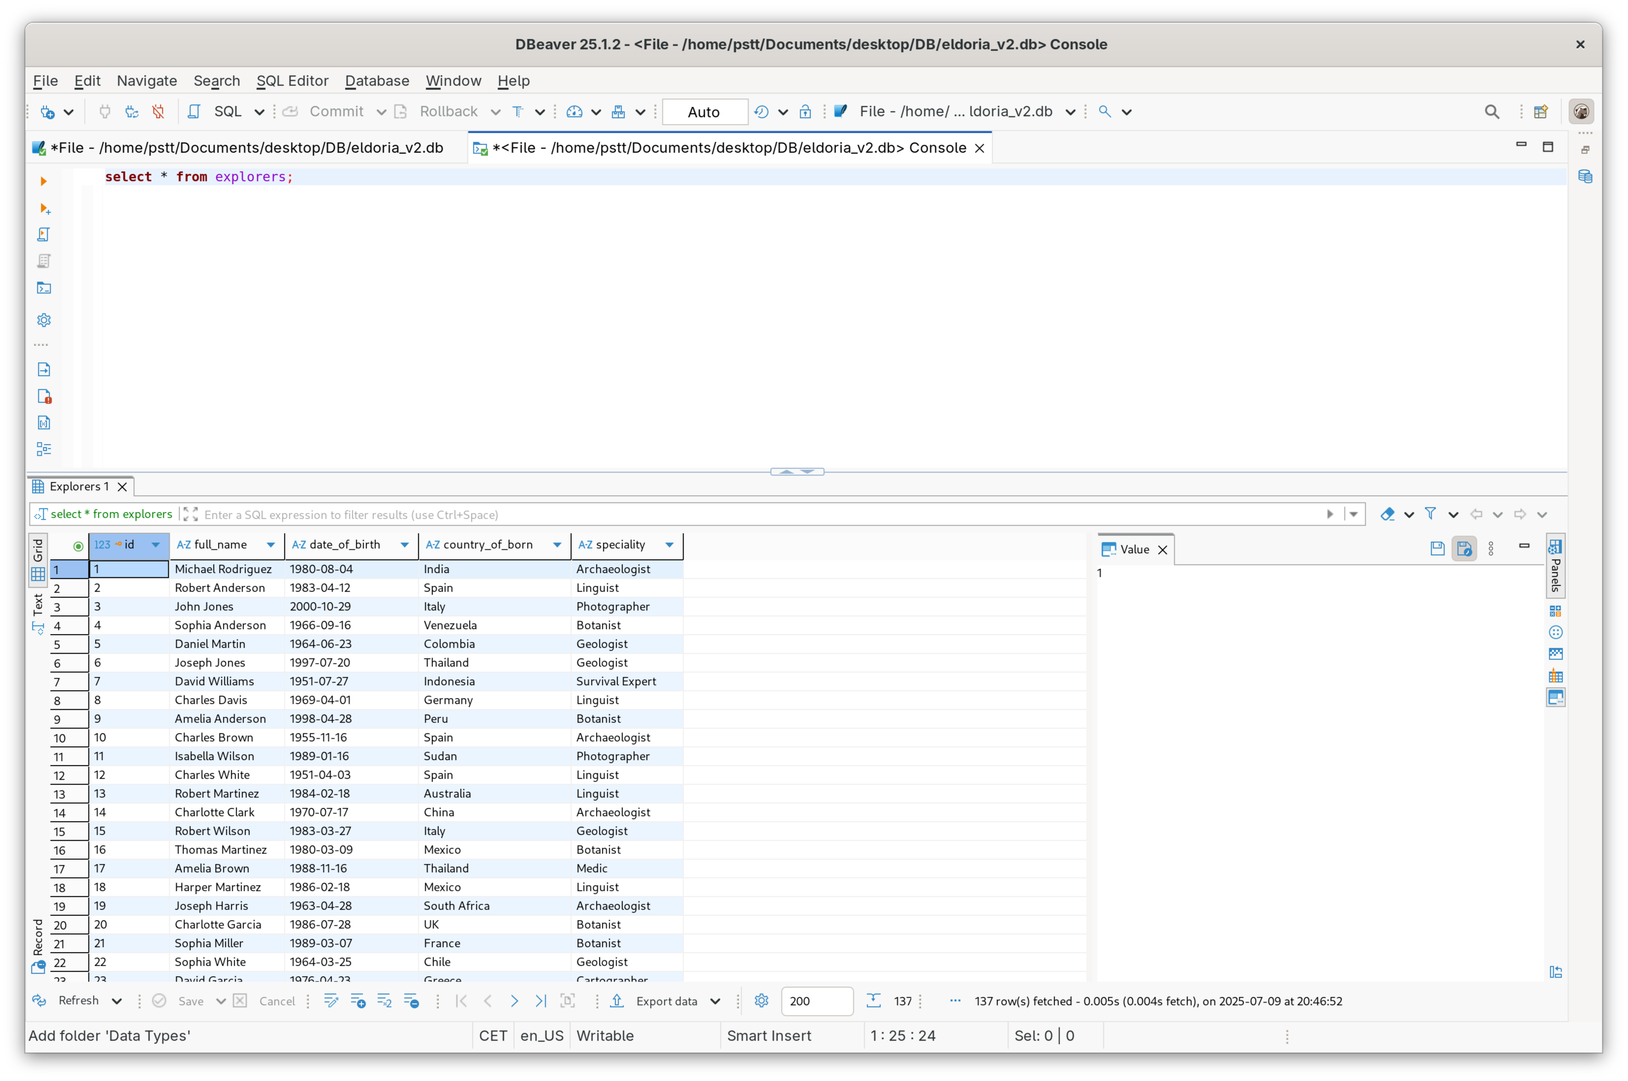Image resolution: width=1628 pixels, height=1081 pixels.
Task: Click the export result icon in editor sidebar
Action: [x=43, y=370]
